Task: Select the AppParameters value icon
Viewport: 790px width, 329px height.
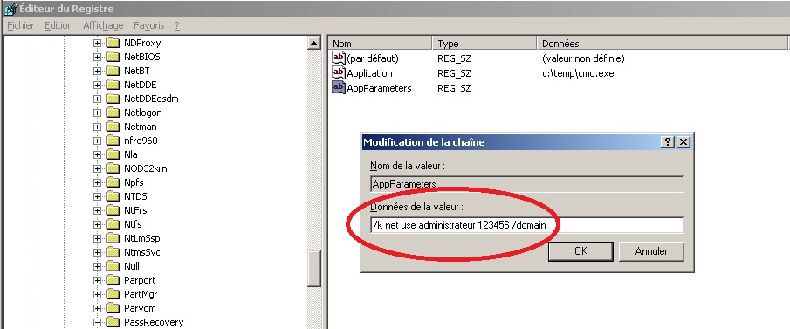Action: 338,88
